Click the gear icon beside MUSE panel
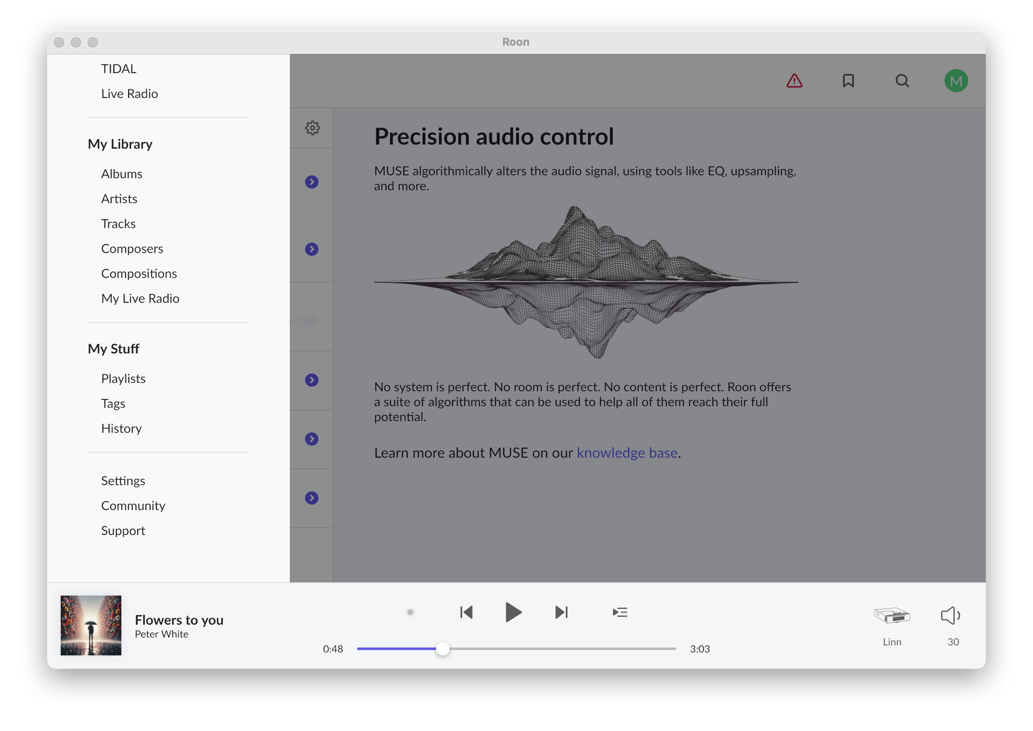 coord(312,128)
